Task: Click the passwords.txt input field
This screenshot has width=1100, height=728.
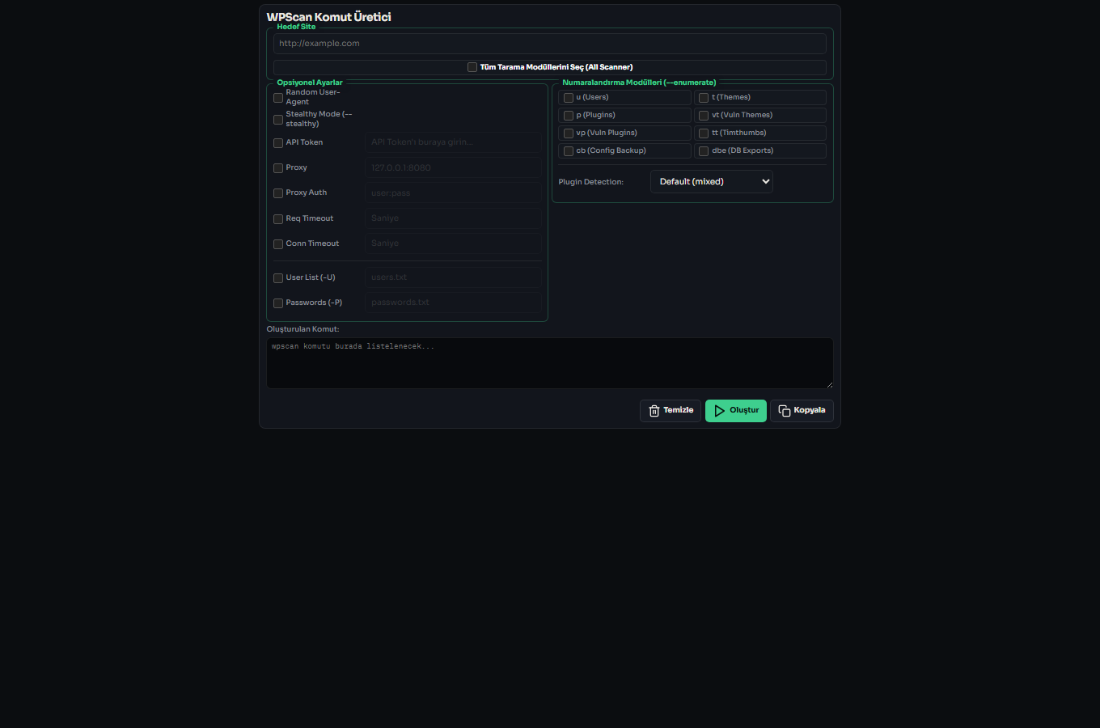Action: 453,303
